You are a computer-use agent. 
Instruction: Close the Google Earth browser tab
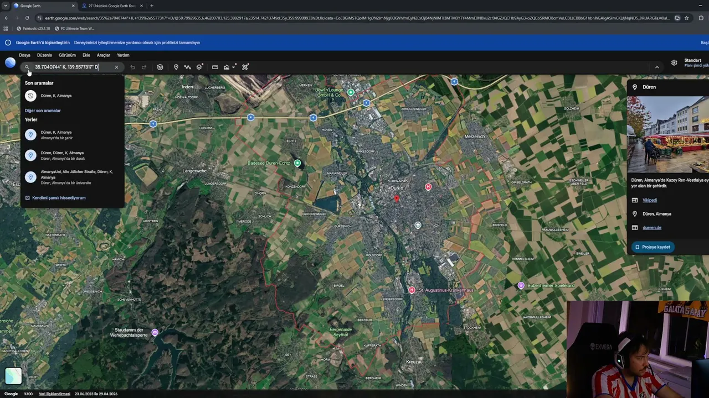coord(73,6)
